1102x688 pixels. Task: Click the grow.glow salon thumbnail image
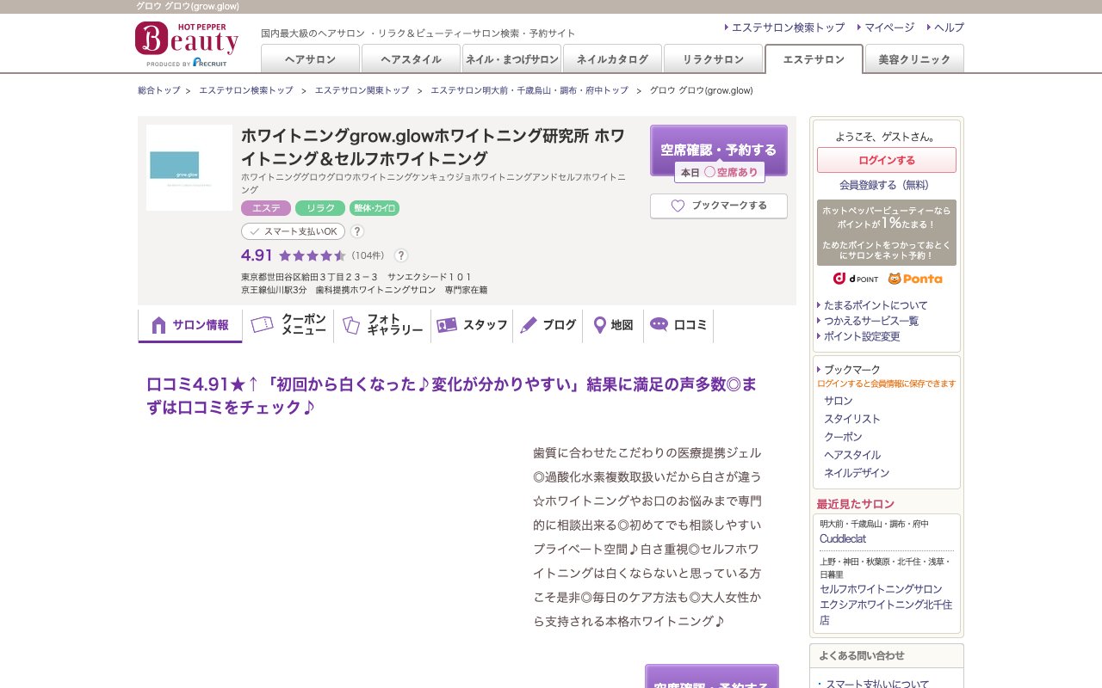tap(189, 168)
